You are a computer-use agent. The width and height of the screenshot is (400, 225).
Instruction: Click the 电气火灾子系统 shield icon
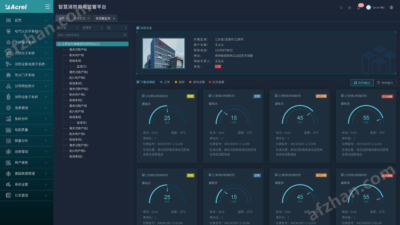9,31
